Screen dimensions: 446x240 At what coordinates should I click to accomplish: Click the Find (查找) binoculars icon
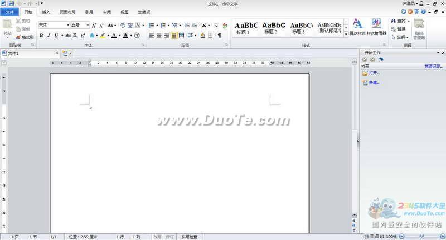click(x=394, y=21)
